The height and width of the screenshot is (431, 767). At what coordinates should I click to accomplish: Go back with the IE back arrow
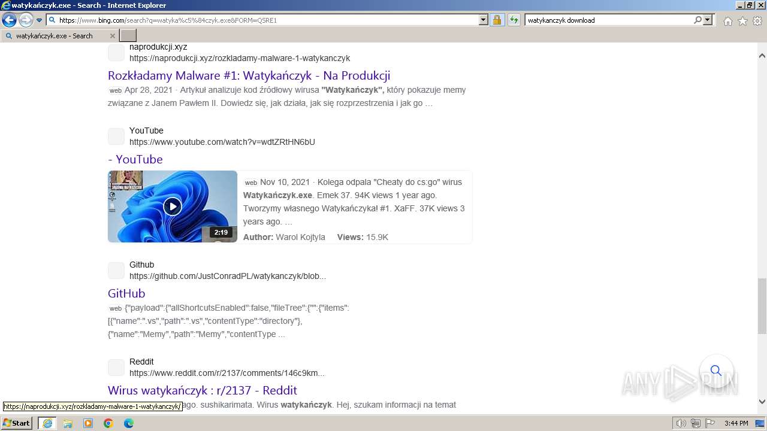(x=9, y=20)
